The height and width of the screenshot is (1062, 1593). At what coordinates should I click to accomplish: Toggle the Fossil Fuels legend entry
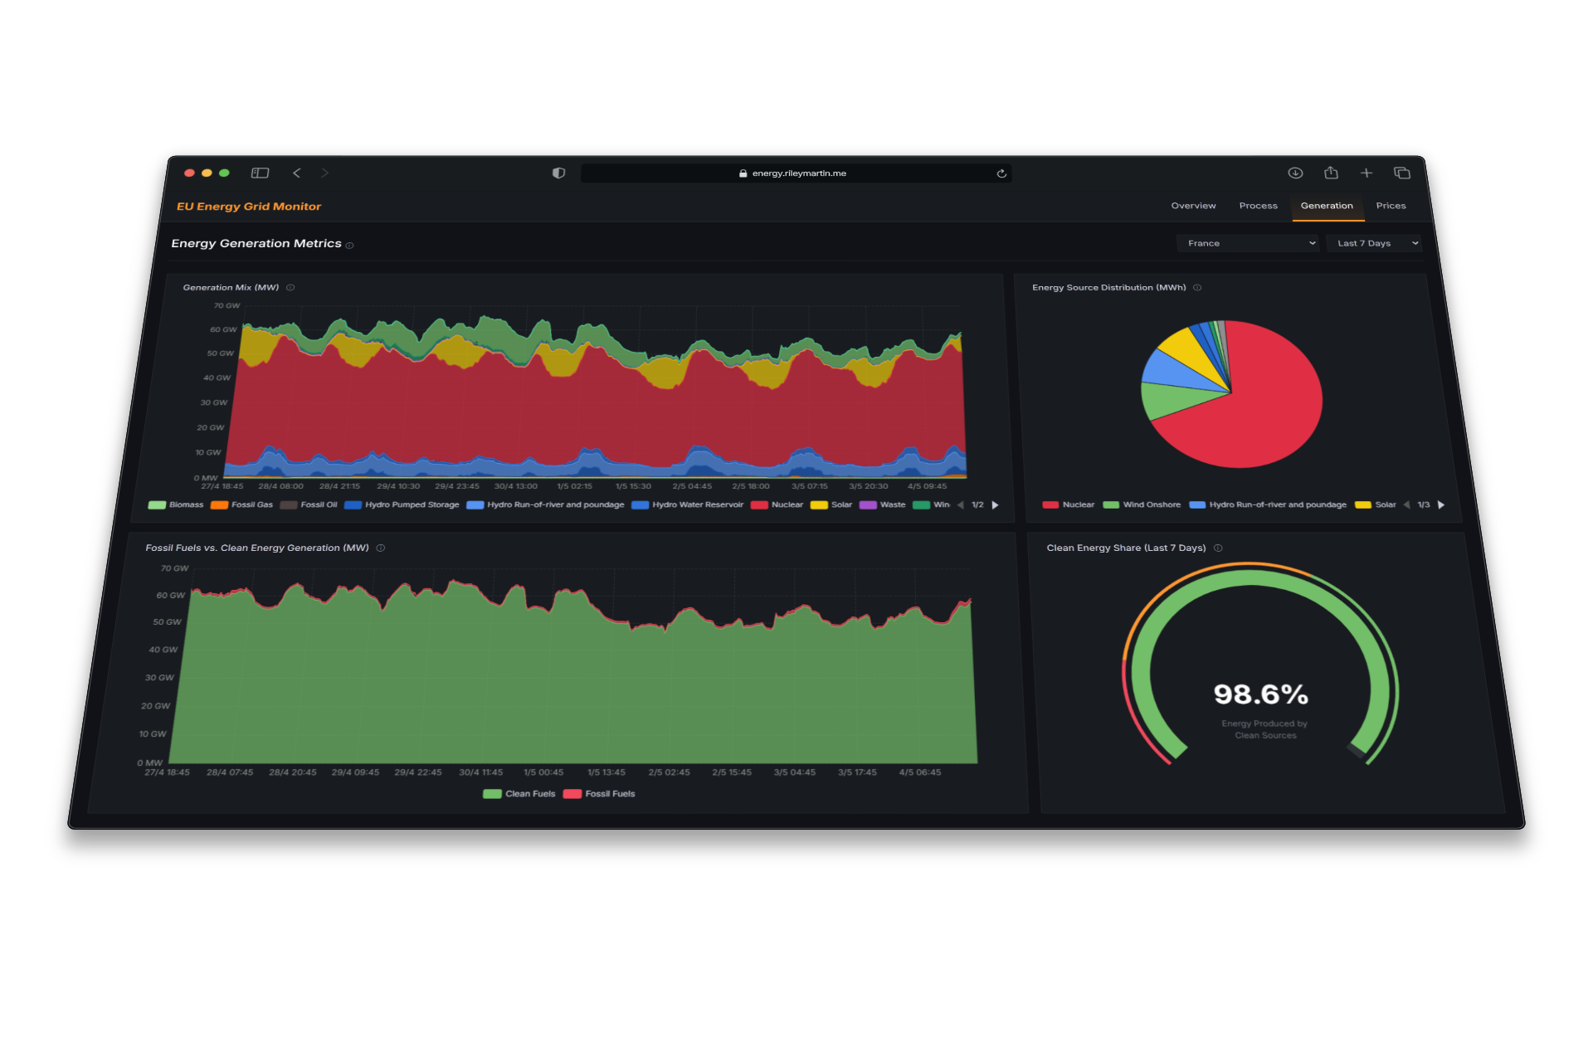click(x=599, y=794)
